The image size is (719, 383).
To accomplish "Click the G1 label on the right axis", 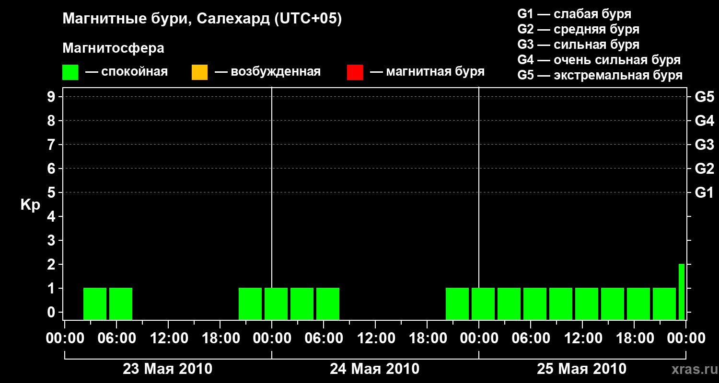I will tap(705, 192).
